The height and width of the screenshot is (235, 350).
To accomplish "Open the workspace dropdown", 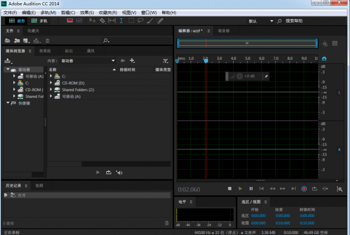I will [x=261, y=21].
